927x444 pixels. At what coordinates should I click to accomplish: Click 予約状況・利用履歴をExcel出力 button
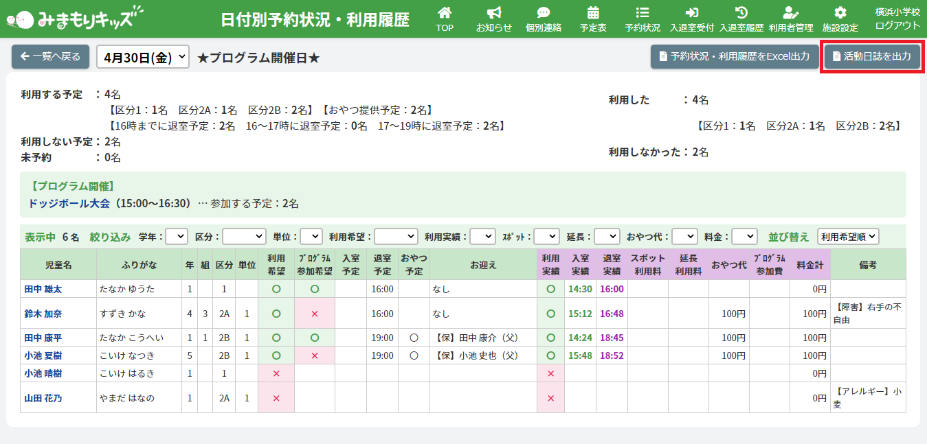tap(734, 57)
